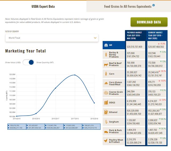Choose the DDGS category label
Screen dimensions: 171x151
point(112,103)
